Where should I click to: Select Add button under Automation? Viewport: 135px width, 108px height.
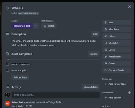coord(113,98)
